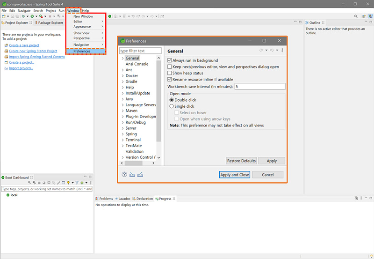Image resolution: width=374 pixels, height=259 pixels.
Task: Minimize the Boot Dashboard view
Action: pyautogui.click(x=85, y=177)
